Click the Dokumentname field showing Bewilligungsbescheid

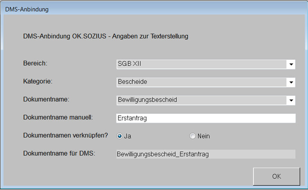pyautogui.click(x=202, y=100)
